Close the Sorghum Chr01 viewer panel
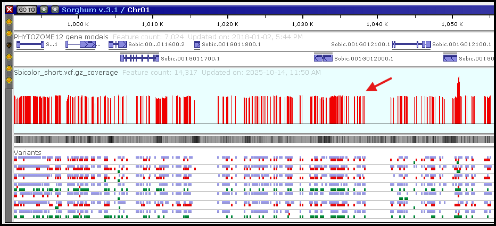Image resolution: width=496 pixels, height=226 pixels. [x=9, y=10]
